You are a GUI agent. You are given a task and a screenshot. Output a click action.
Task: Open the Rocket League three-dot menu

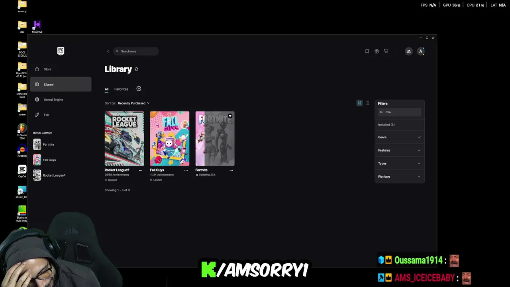pyautogui.click(x=141, y=170)
